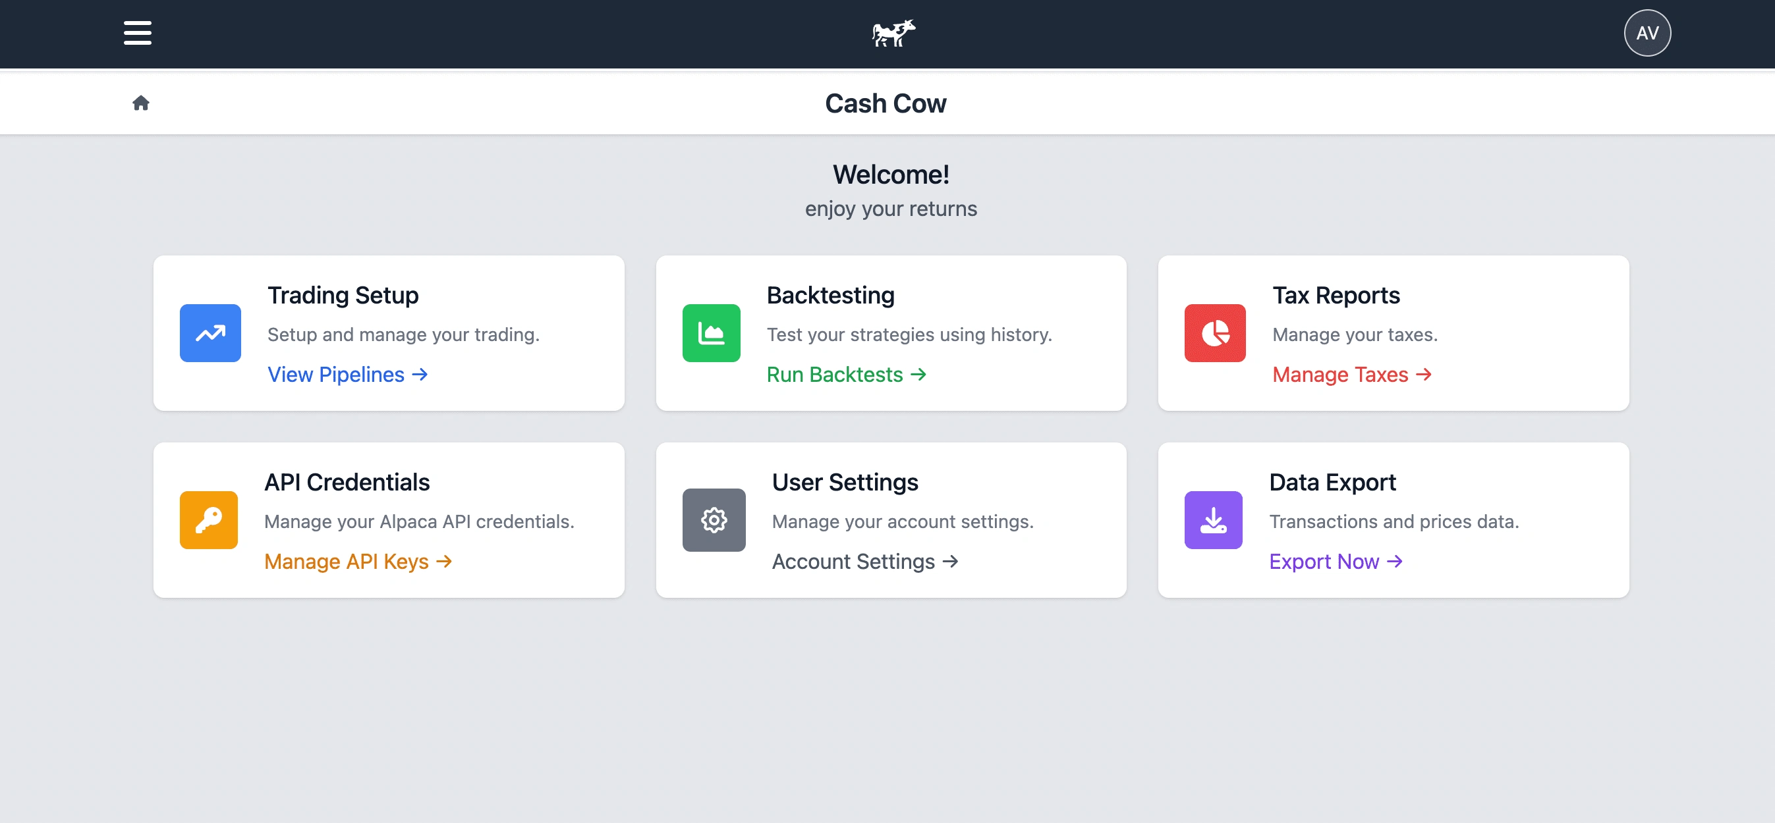
Task: Open the View Pipelines link
Action: click(x=347, y=375)
